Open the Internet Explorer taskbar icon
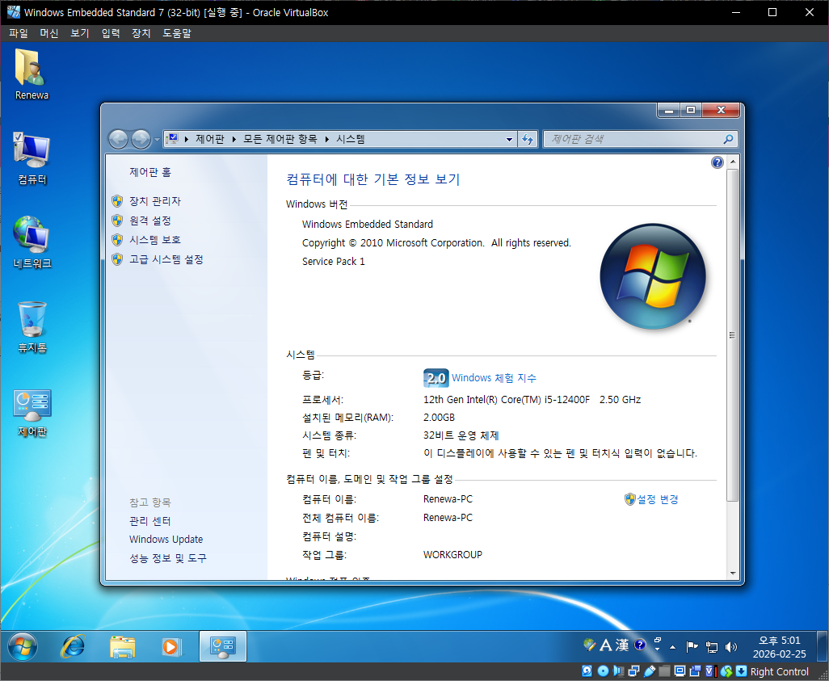Image resolution: width=829 pixels, height=681 pixels. [x=74, y=646]
